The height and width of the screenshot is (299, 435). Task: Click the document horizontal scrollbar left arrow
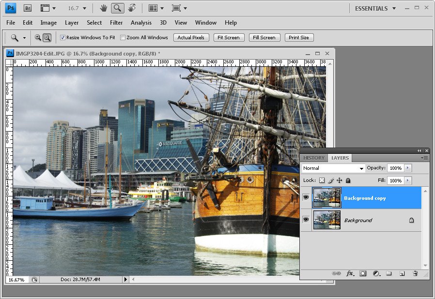[x=133, y=279]
